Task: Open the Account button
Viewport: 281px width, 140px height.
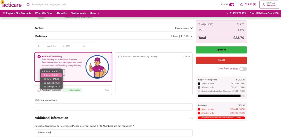Action: tap(269, 5)
